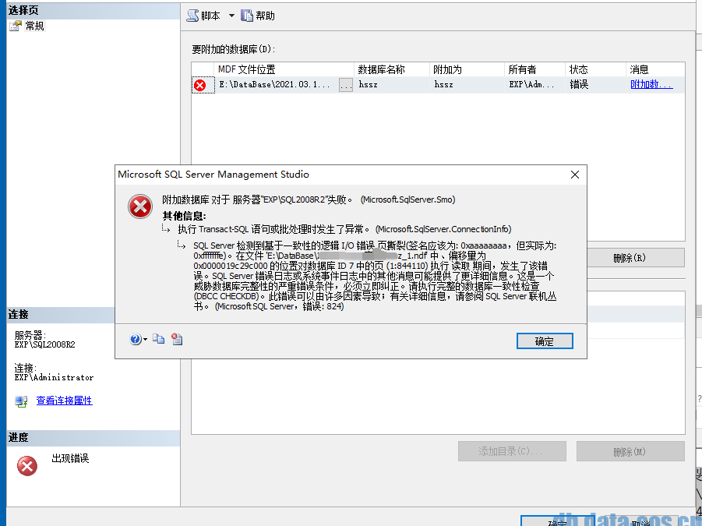Click the EXP\Administrator connection text
Viewport: 702px width, 526px height.
pos(55,378)
